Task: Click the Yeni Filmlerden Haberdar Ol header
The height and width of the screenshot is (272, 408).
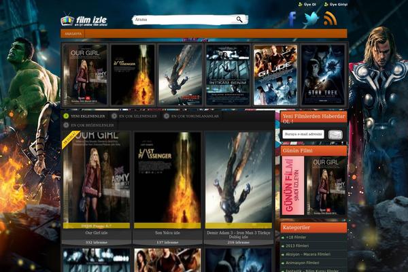Action: pyautogui.click(x=313, y=118)
